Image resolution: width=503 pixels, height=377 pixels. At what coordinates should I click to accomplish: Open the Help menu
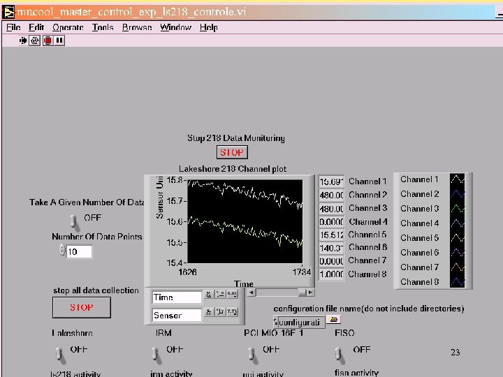[208, 27]
